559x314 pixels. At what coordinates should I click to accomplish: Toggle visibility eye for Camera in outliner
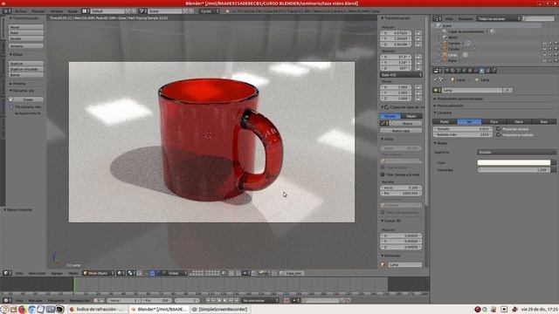pos(544,44)
